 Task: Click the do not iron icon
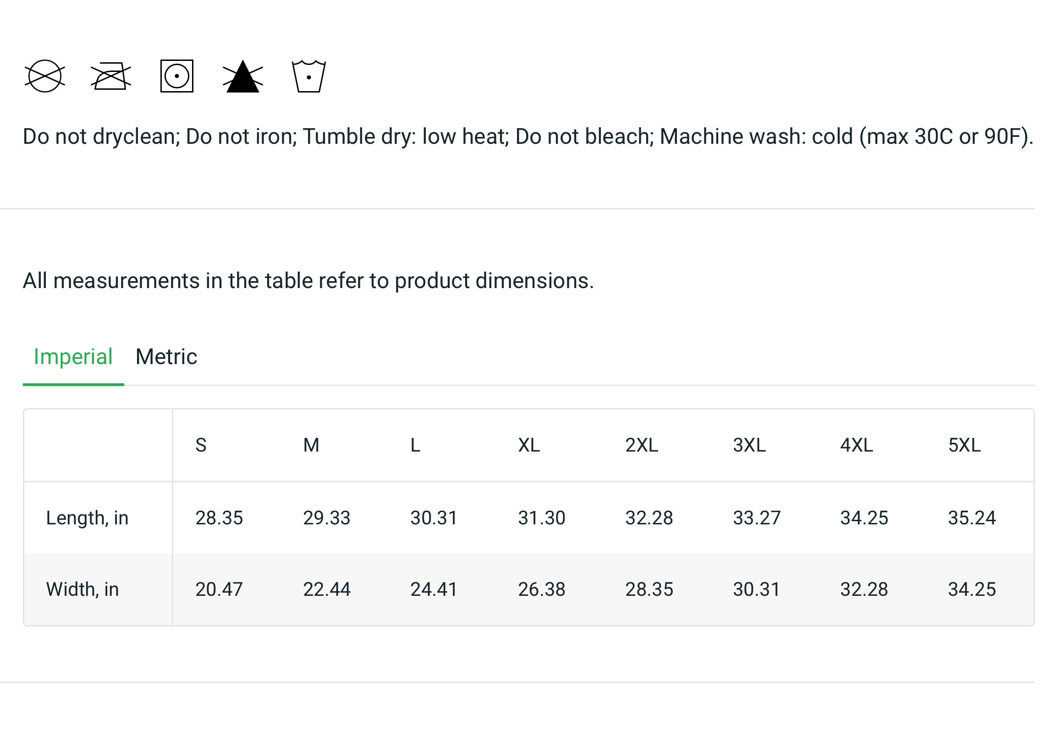point(111,76)
